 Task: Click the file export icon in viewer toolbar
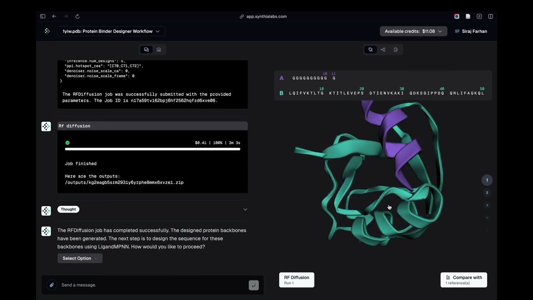click(396, 50)
